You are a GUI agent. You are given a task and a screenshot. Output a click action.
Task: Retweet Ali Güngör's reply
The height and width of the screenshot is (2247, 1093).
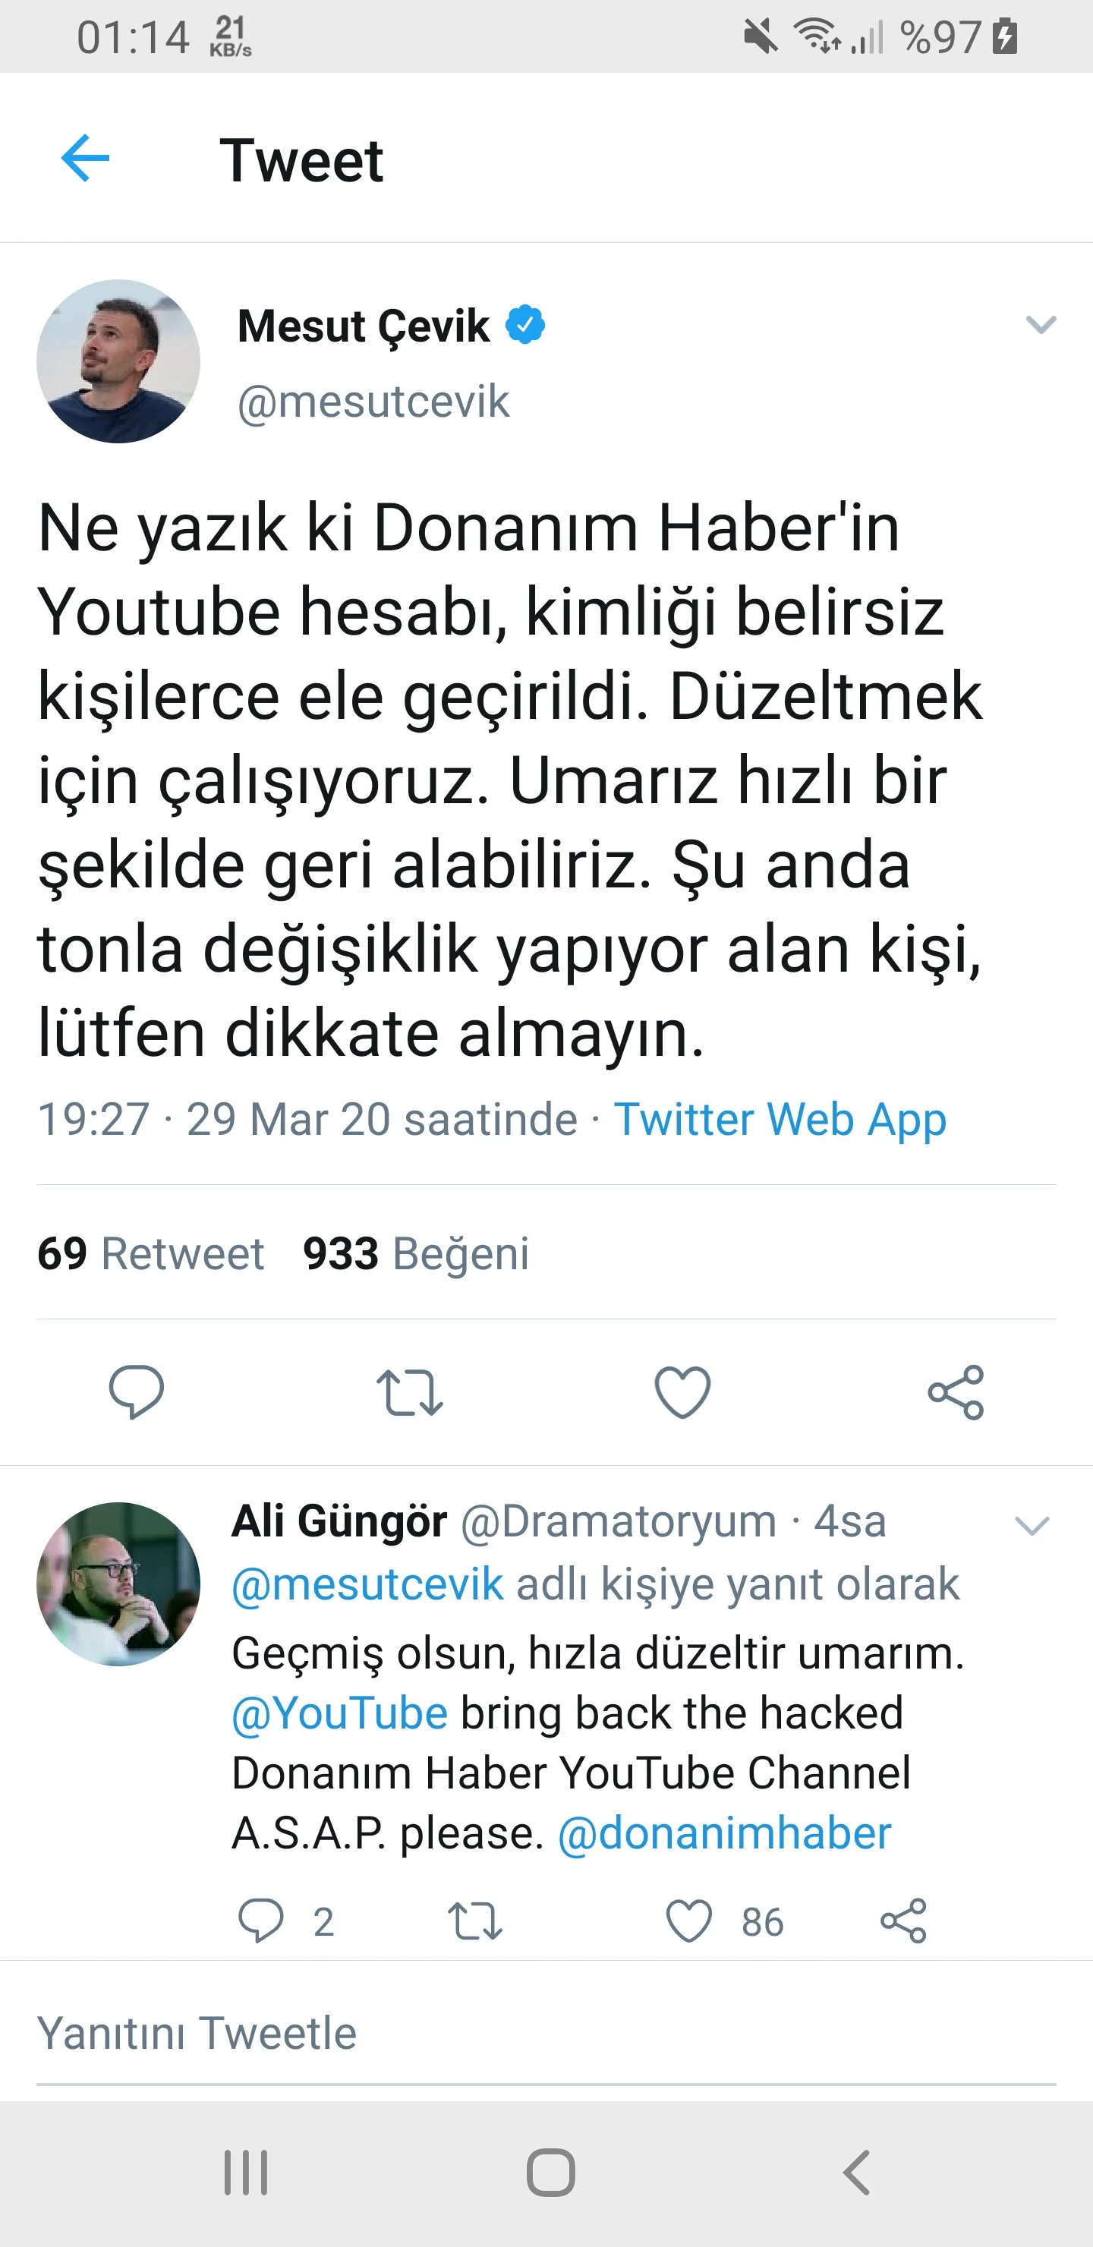pos(474,1921)
